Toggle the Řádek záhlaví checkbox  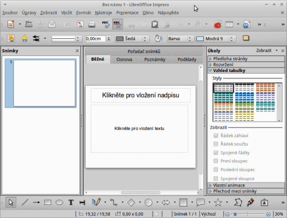point(216,136)
